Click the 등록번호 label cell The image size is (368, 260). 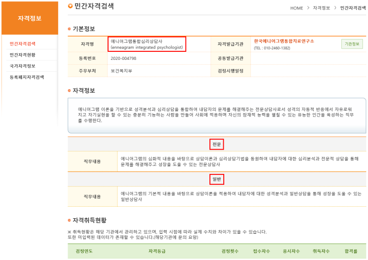(x=88, y=58)
